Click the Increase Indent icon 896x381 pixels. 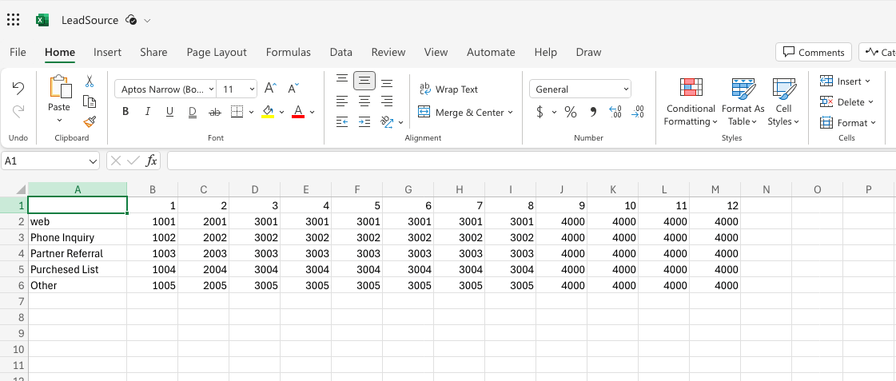point(364,121)
